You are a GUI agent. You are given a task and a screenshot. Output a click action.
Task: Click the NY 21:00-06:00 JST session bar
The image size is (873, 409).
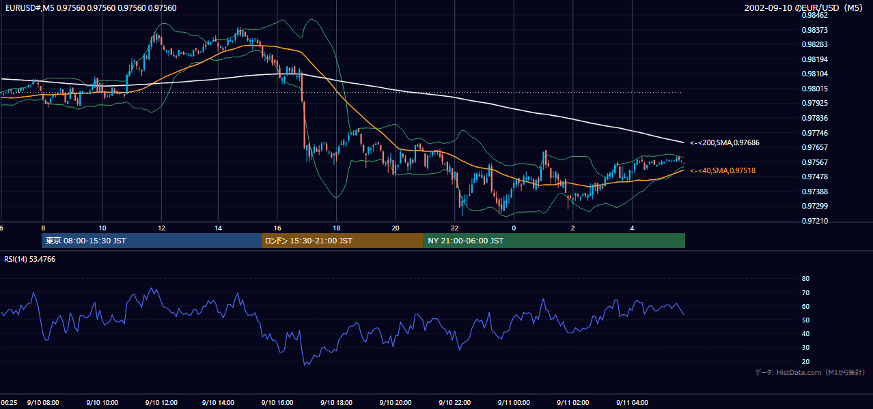pyautogui.click(x=554, y=241)
